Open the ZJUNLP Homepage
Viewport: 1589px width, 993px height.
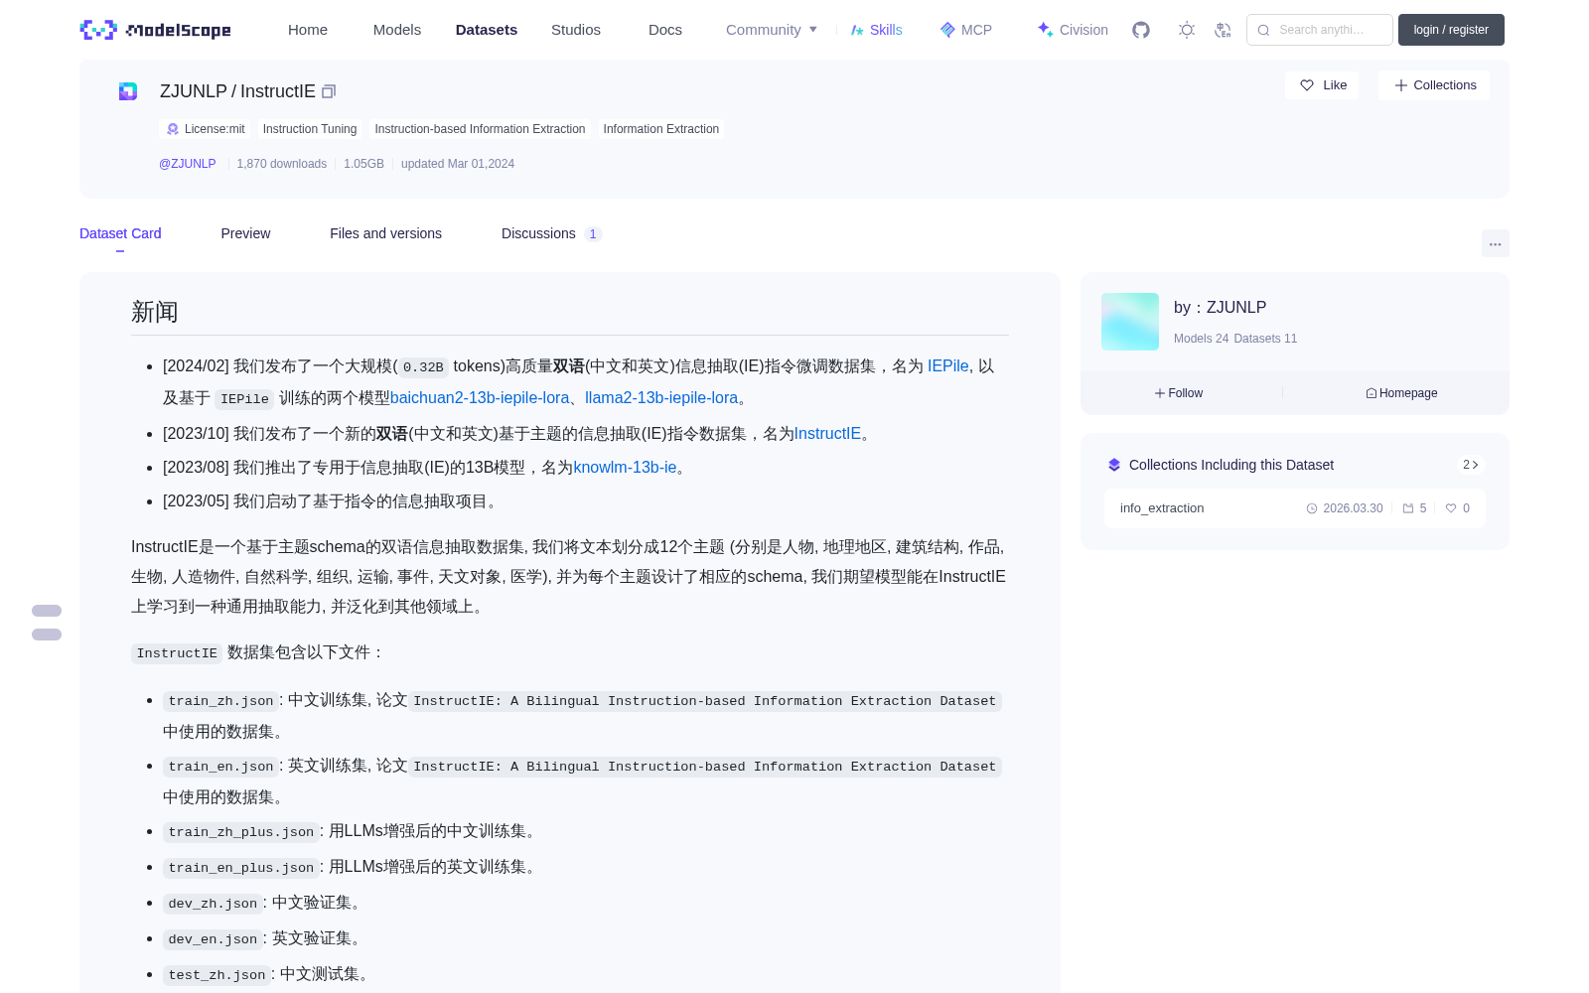[1401, 393]
